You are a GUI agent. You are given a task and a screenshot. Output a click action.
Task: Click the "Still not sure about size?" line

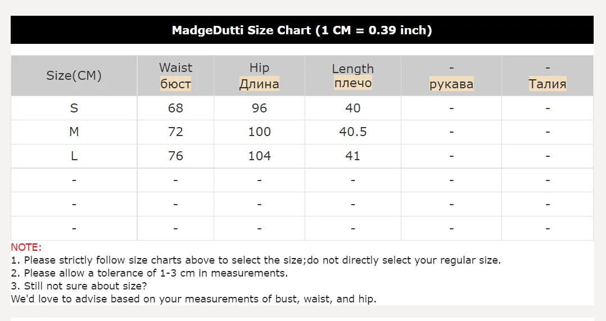79,286
